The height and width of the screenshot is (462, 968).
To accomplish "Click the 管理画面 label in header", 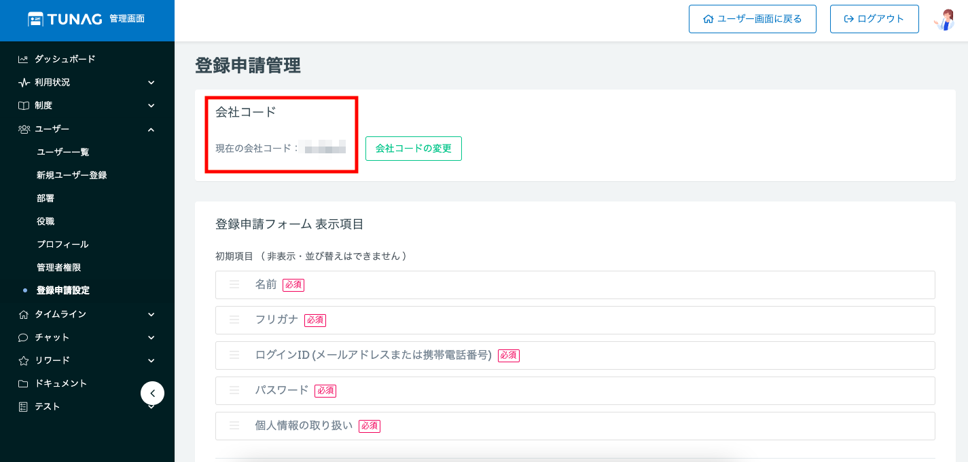I will 127,19.
